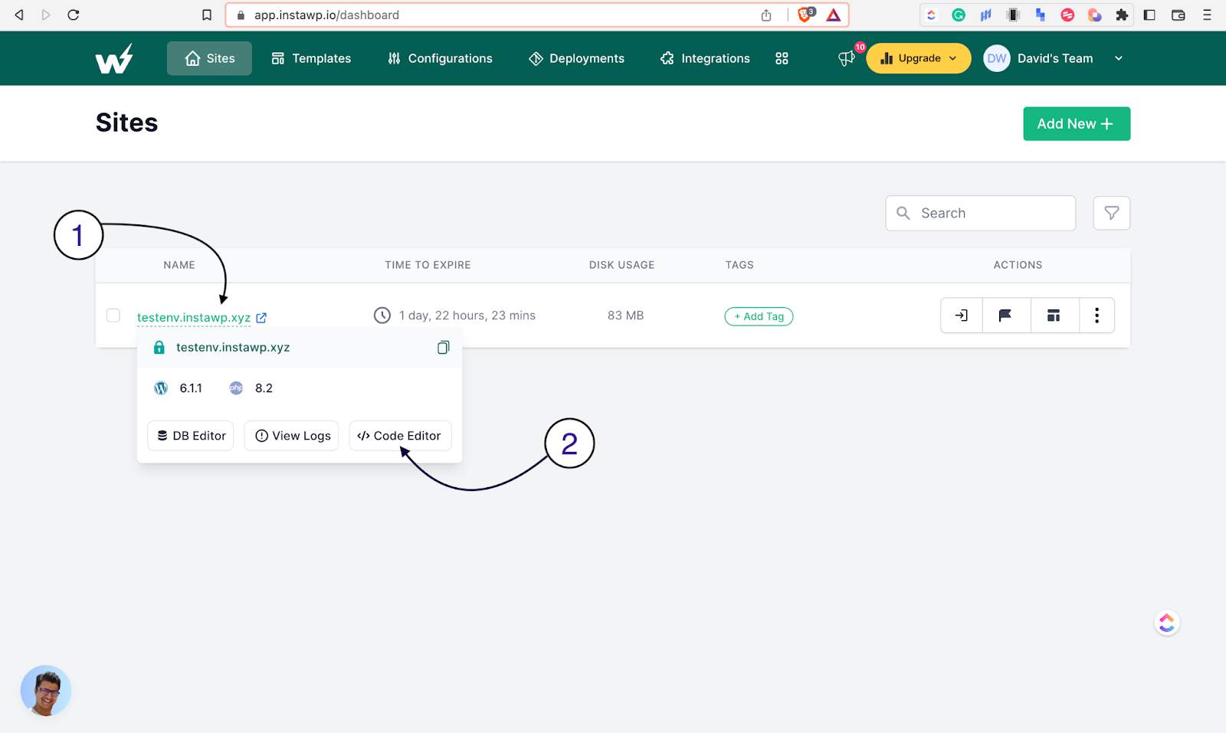Open the Brave Shields lion icon
1226x733 pixels.
[x=805, y=15]
